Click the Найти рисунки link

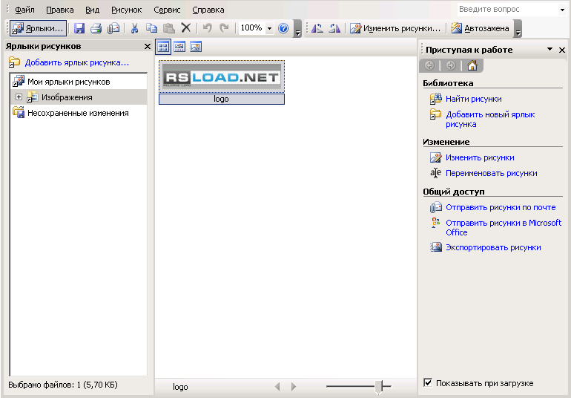[473, 99]
